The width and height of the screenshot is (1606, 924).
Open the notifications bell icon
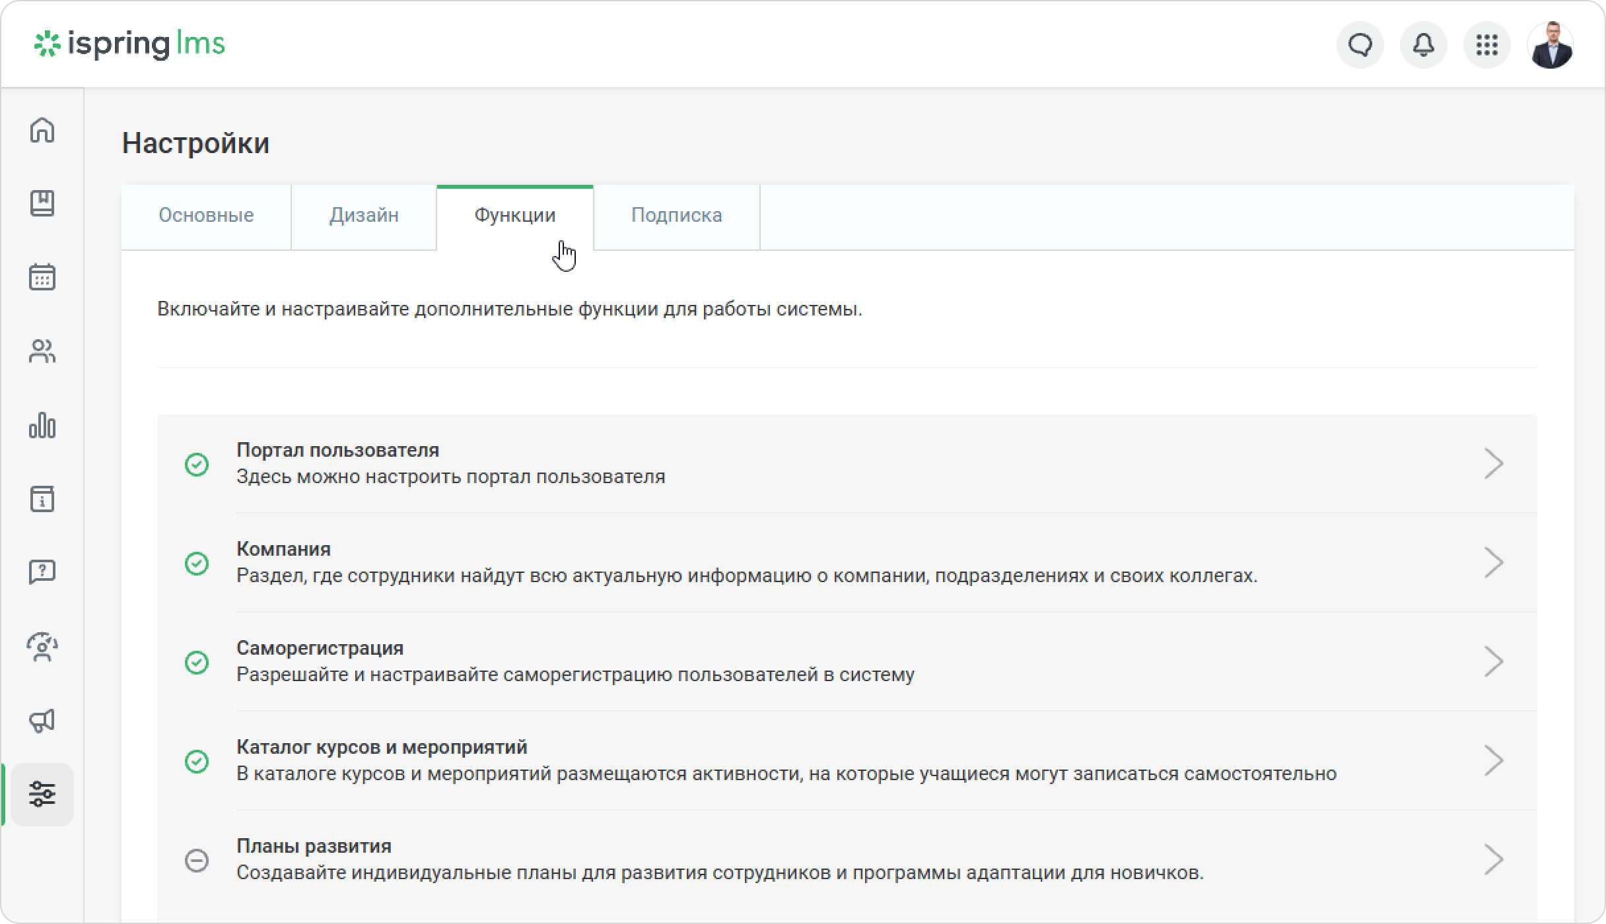coord(1424,45)
